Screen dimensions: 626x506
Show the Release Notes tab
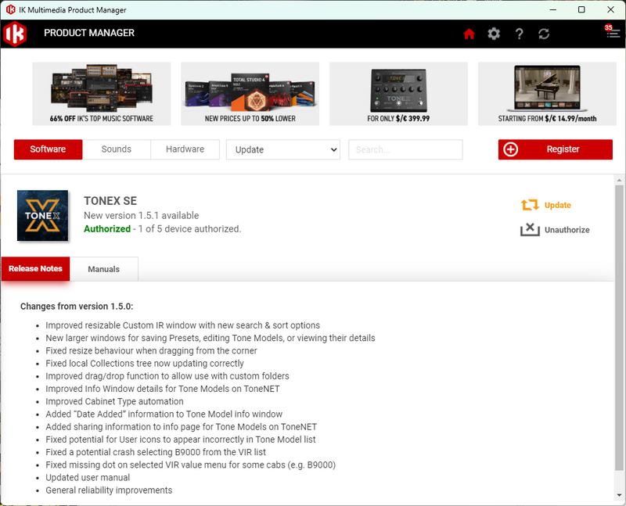pos(35,268)
